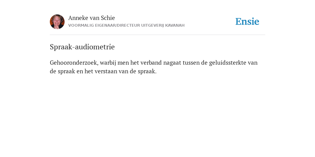
Task: Open the Ensie logo link
Action: click(247, 21)
